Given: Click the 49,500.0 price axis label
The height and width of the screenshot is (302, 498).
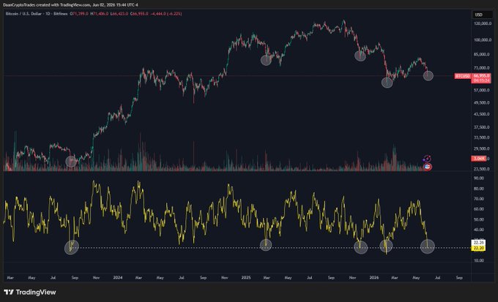Looking at the screenshot, I should (482, 102).
